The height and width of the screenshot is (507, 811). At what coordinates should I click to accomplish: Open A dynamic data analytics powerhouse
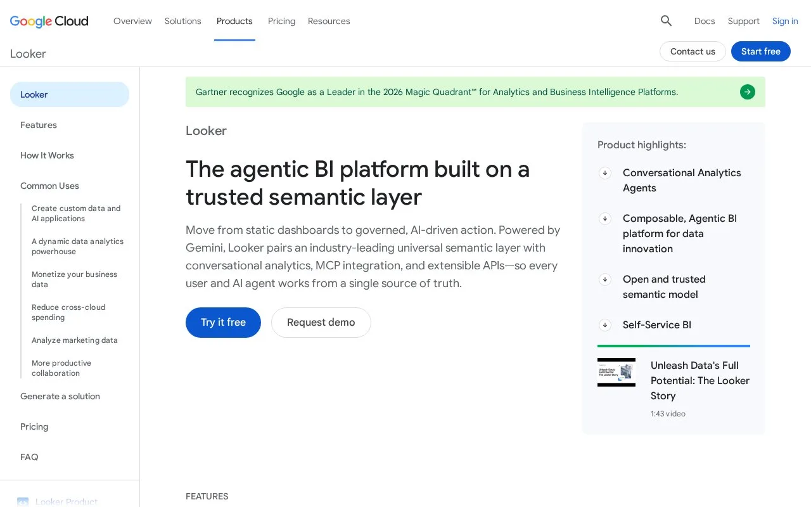point(78,247)
